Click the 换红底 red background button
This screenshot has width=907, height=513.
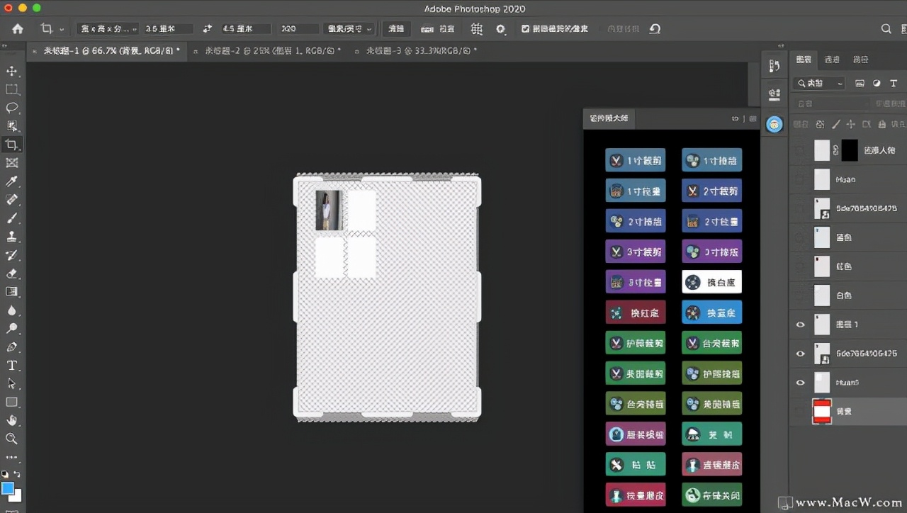coord(635,312)
